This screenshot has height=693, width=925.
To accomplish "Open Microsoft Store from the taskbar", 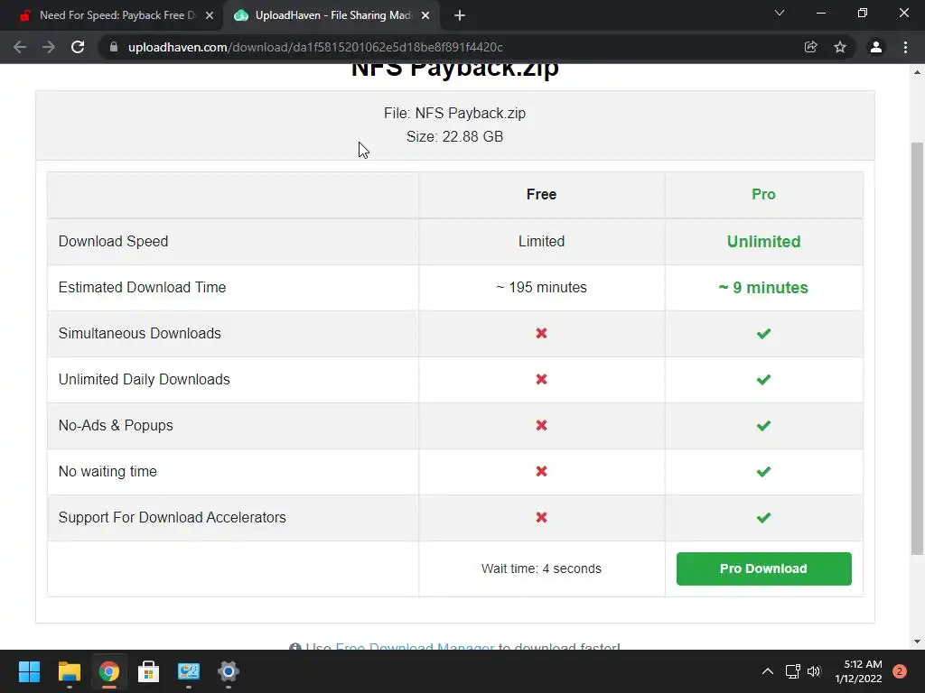I will click(149, 671).
